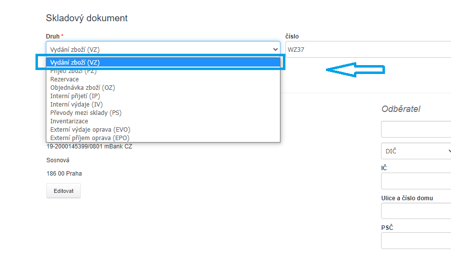Screen dimensions: 451x254
Task: Choose the 'Inventarizace' list entry
Action: [69, 121]
